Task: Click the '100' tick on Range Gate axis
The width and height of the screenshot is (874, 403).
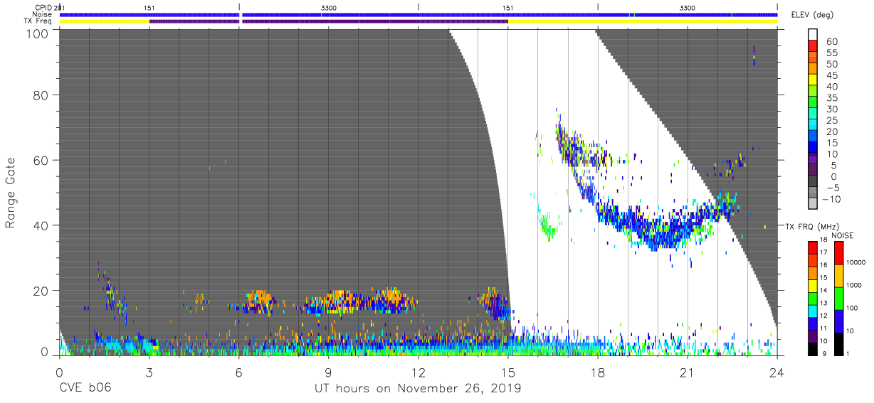Action: click(38, 33)
